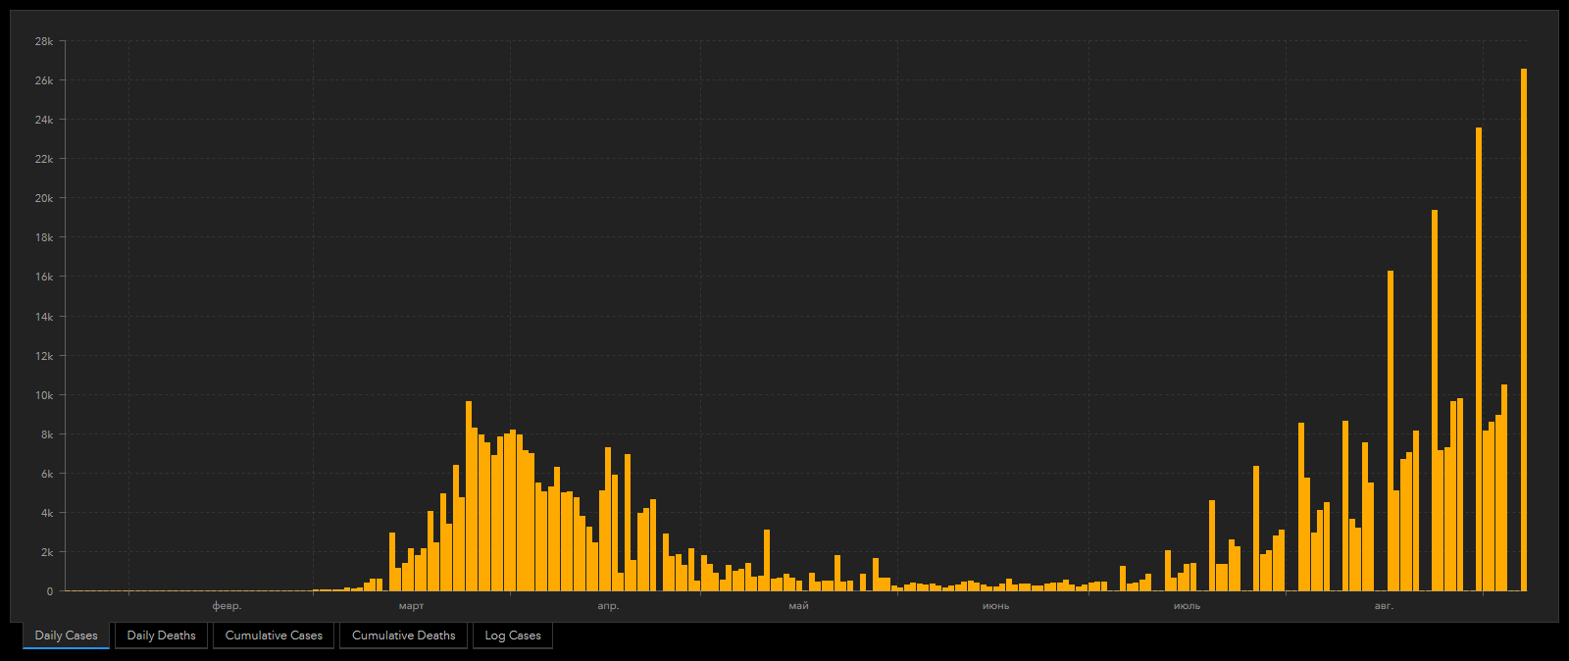Viewport: 1569px width, 661px height.
Task: Click the 12k y-axis label
Action: pyautogui.click(x=44, y=356)
